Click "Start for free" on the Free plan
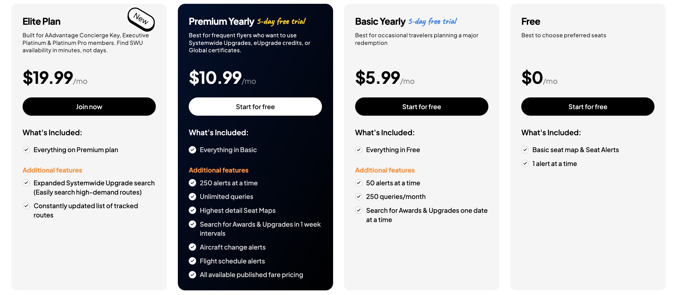Image resolution: width=676 pixels, height=295 pixels. click(x=588, y=106)
